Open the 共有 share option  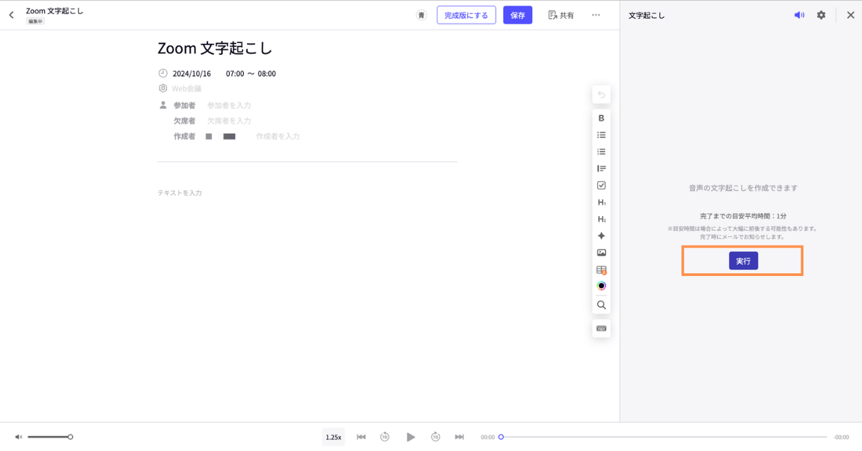[561, 15]
